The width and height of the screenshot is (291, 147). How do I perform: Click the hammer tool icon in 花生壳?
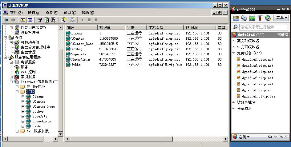(260, 18)
